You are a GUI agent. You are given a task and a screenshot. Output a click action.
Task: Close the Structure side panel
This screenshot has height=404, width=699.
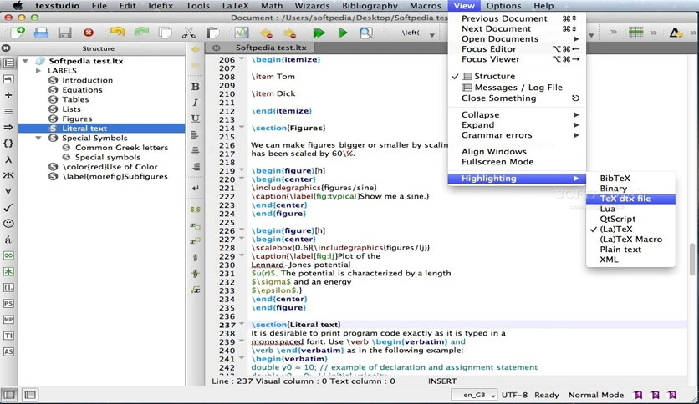tap(6, 48)
